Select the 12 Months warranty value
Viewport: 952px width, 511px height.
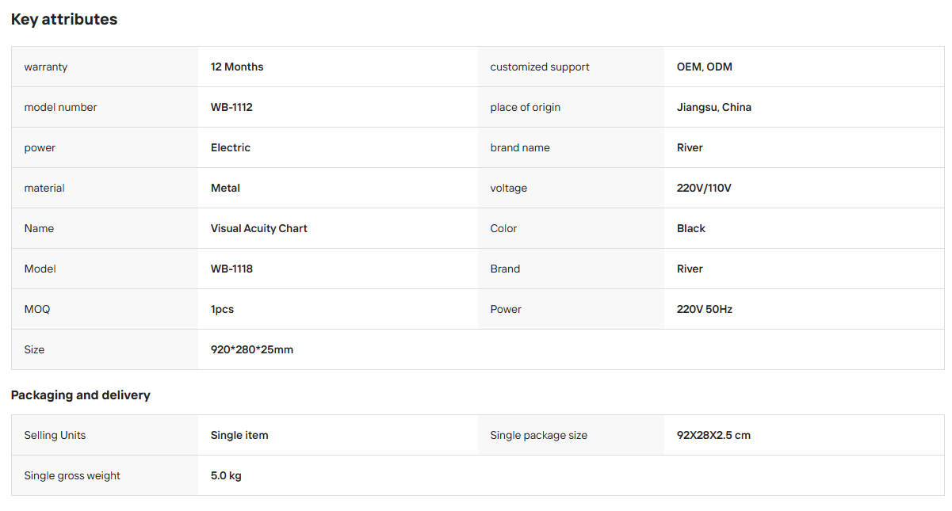click(237, 67)
